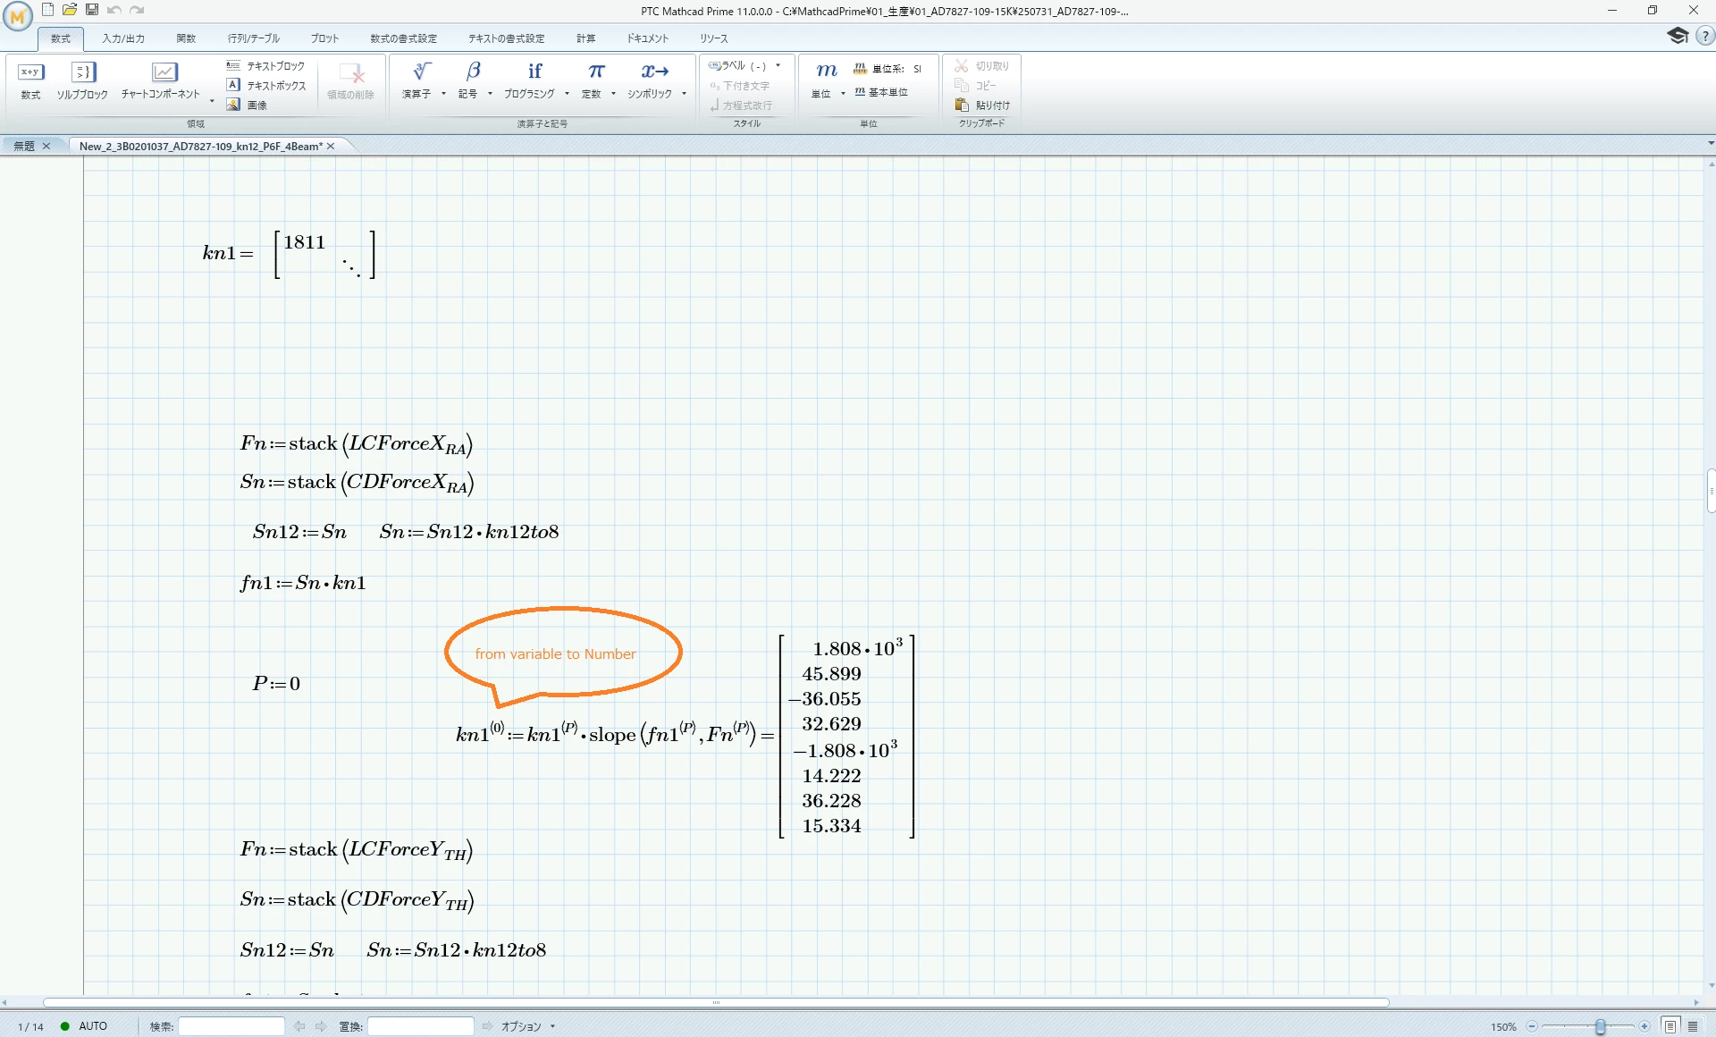Expand the ラベル label style dropdown

click(x=778, y=65)
